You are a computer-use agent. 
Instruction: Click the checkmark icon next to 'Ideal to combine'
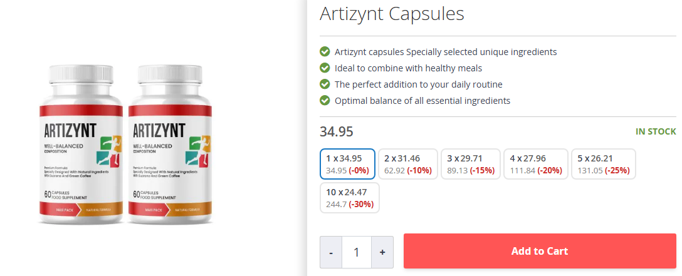coord(325,68)
